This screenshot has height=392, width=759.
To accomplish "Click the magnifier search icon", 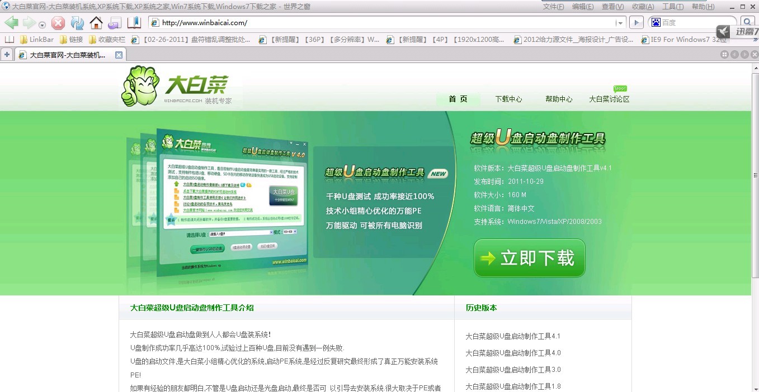I will [x=747, y=22].
